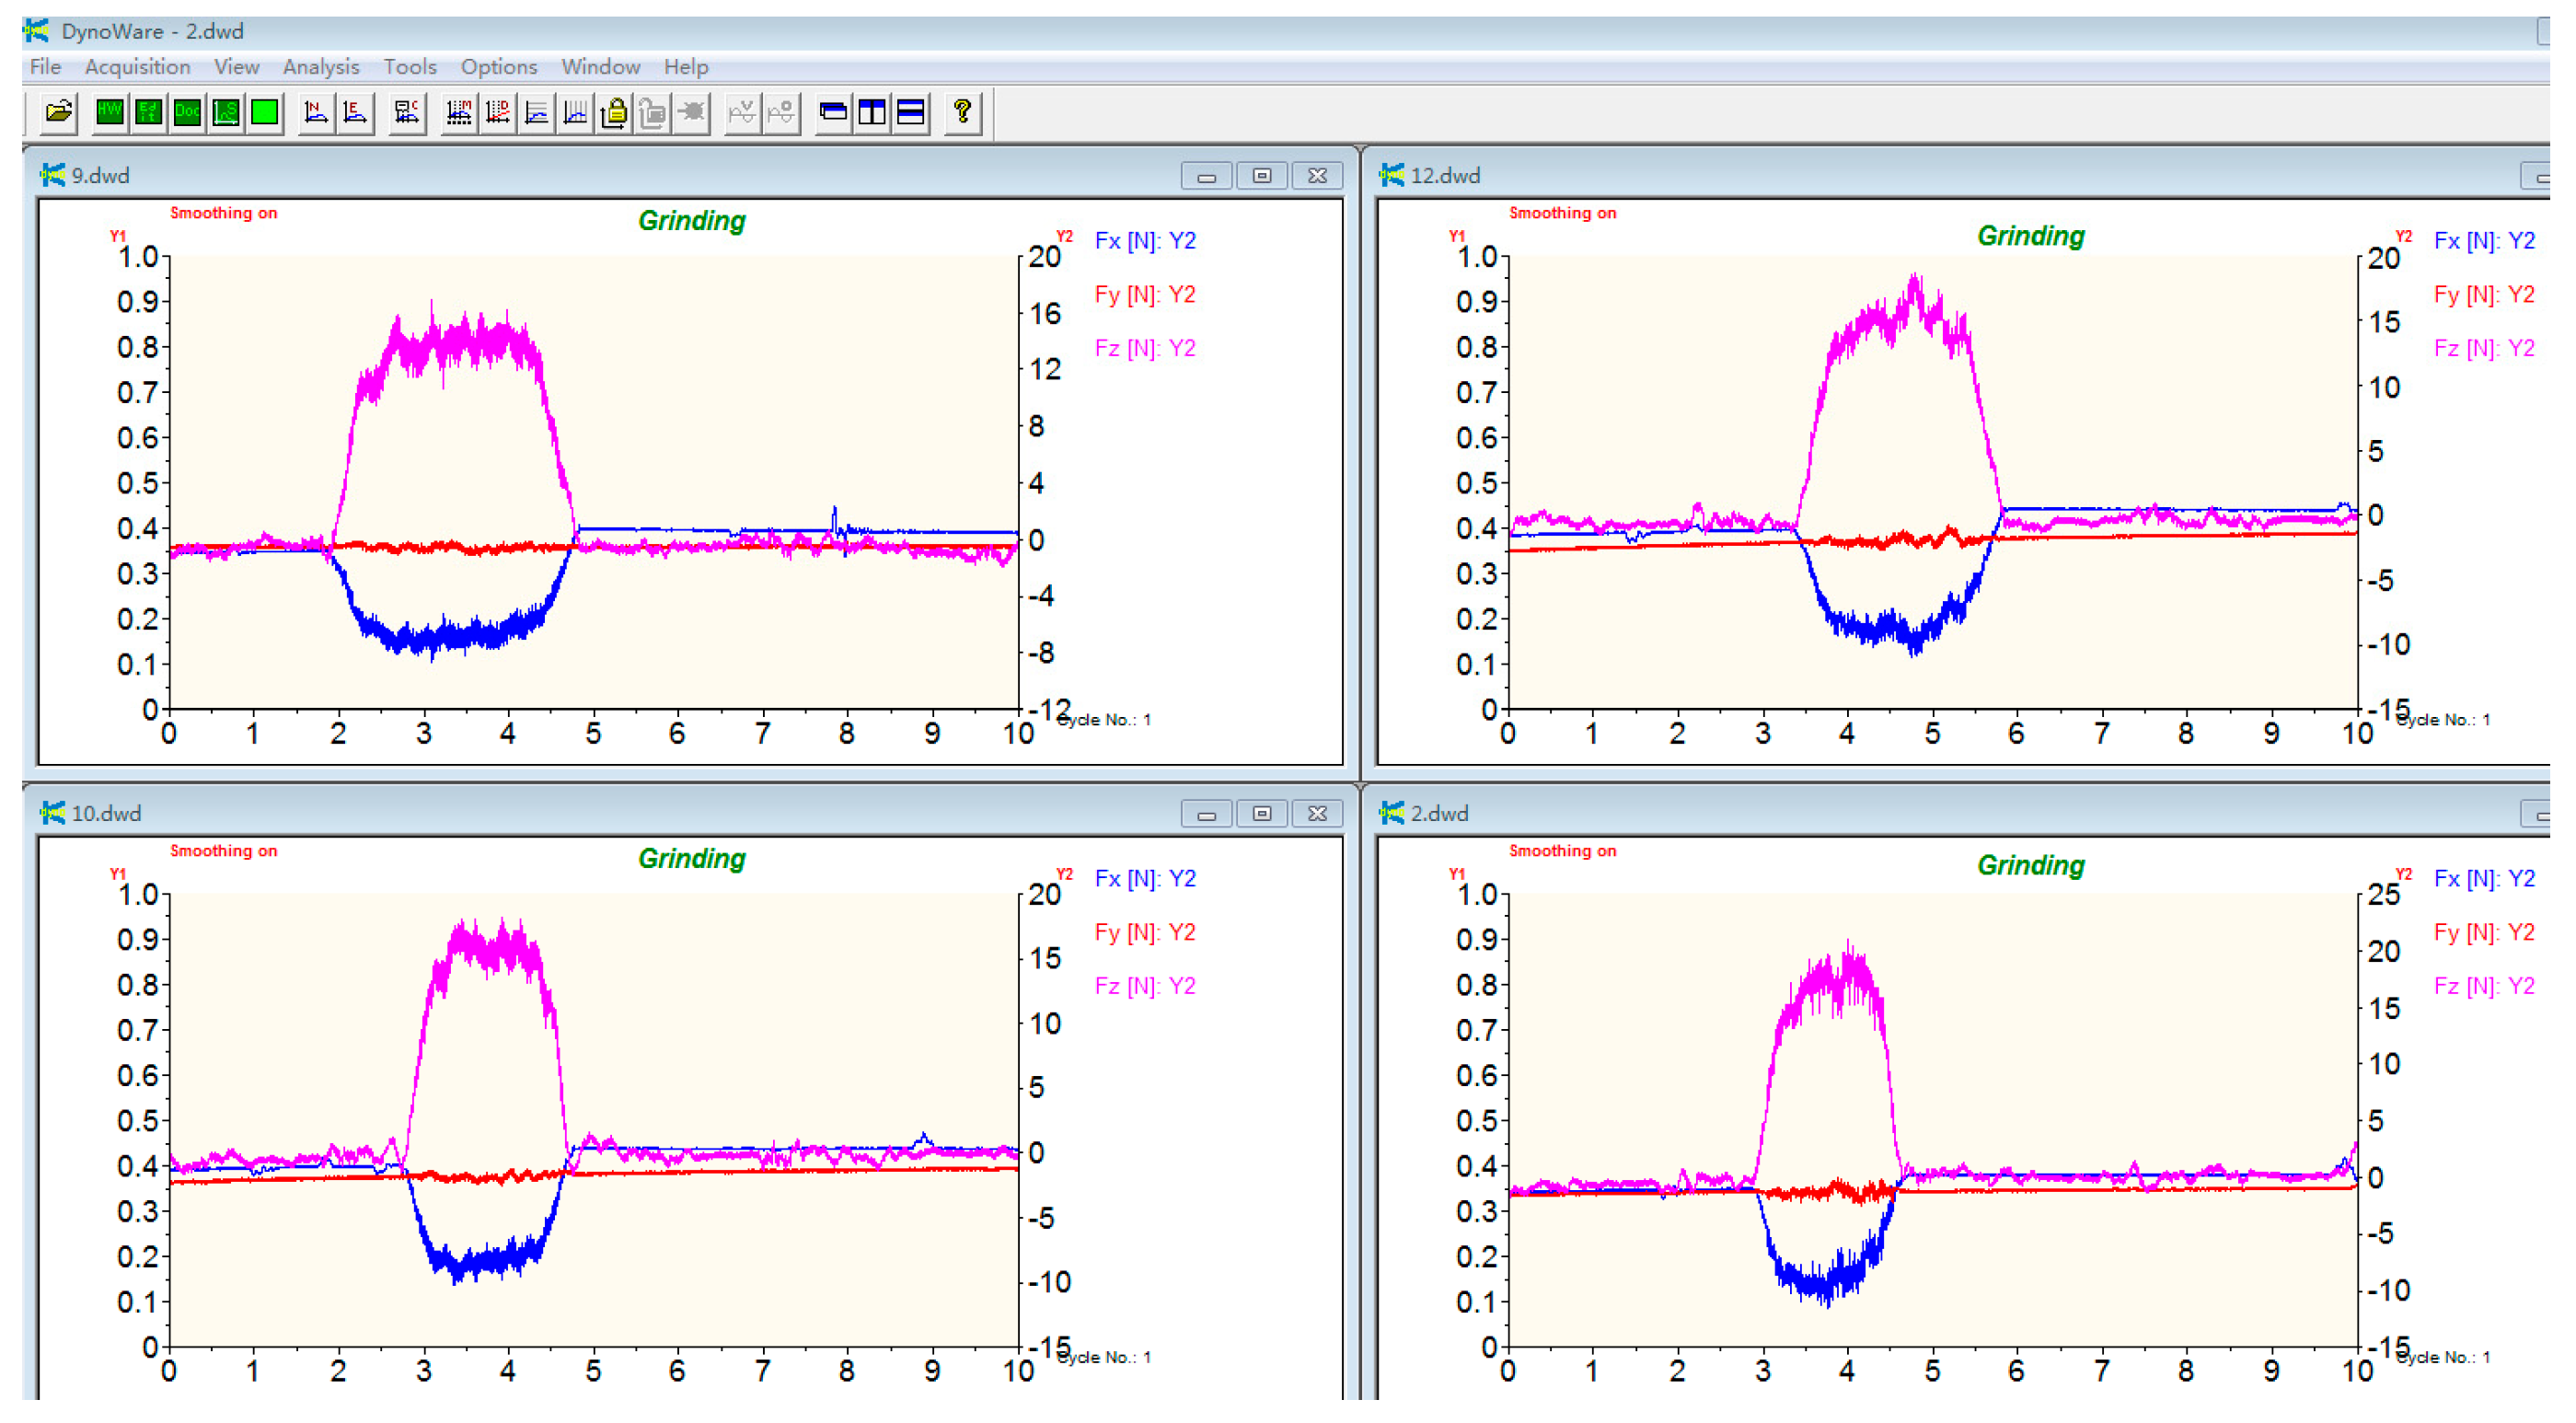Image resolution: width=2576 pixels, height=1423 pixels.
Task: Select Fz [N] legend label in 9.dwd
Action: pyautogui.click(x=1145, y=348)
